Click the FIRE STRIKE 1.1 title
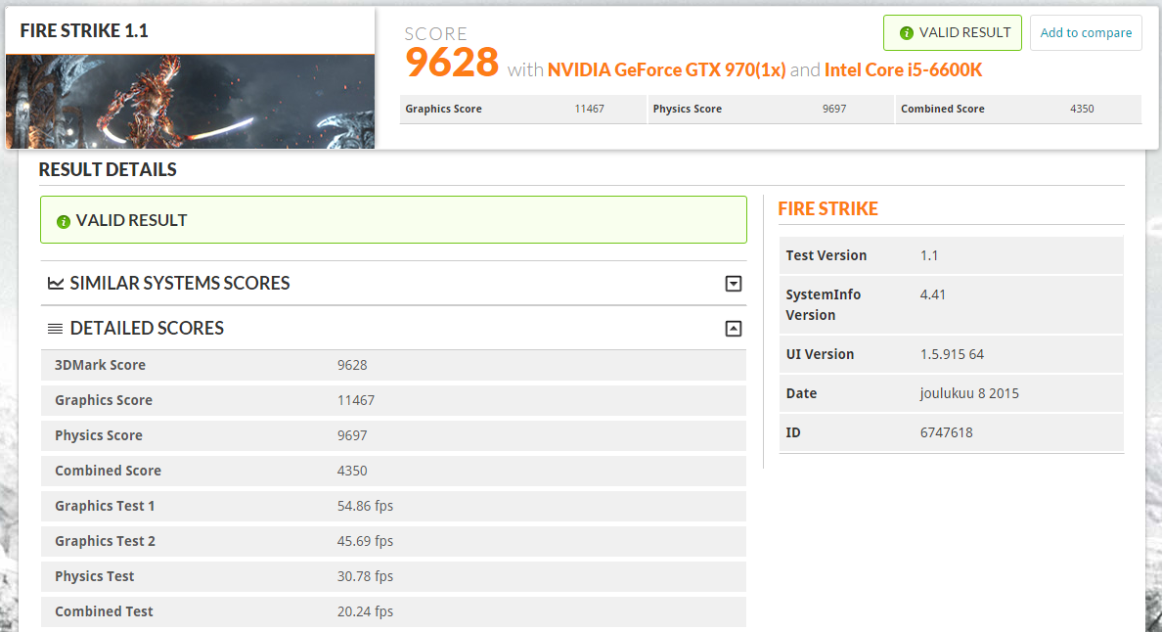The image size is (1162, 632). (84, 30)
